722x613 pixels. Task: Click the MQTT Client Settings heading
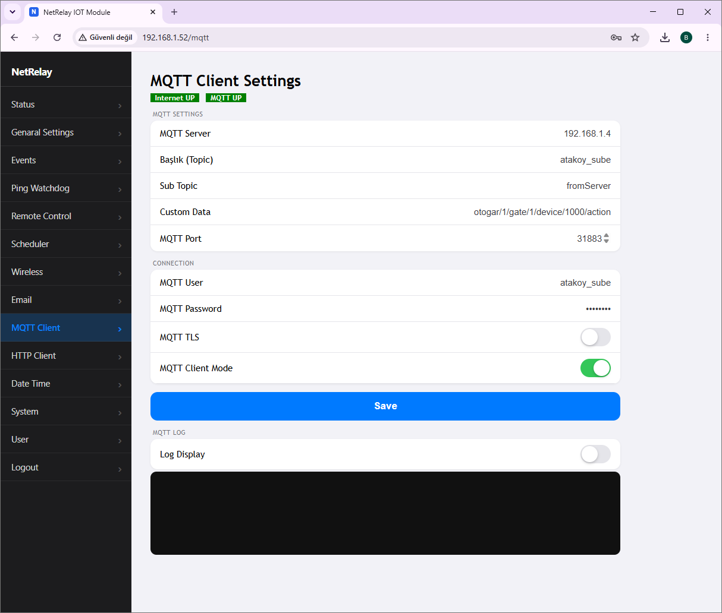click(x=225, y=81)
